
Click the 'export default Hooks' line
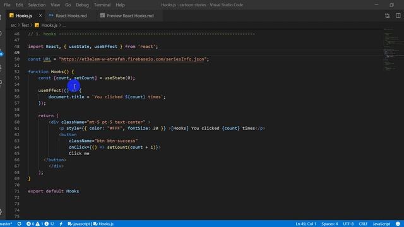[x=54, y=191]
